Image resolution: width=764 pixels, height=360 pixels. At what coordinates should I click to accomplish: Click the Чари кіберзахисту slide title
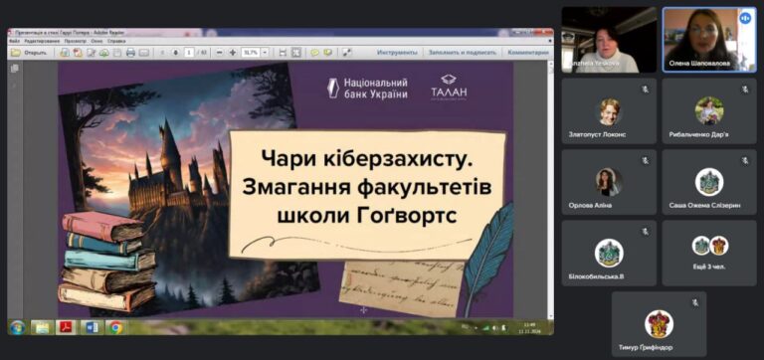point(366,187)
